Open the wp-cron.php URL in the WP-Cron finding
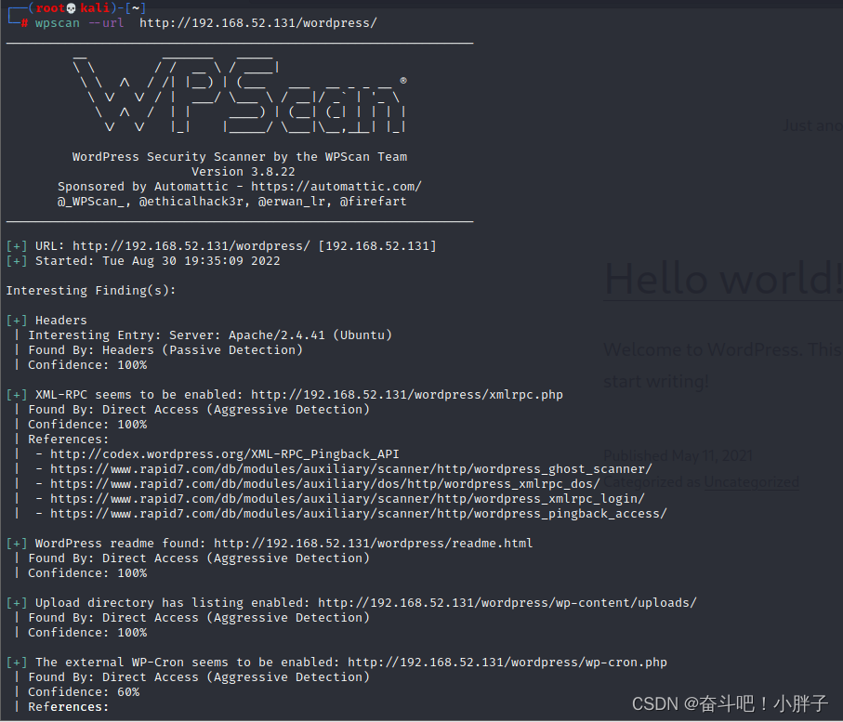This screenshot has height=722, width=843. [x=507, y=663]
